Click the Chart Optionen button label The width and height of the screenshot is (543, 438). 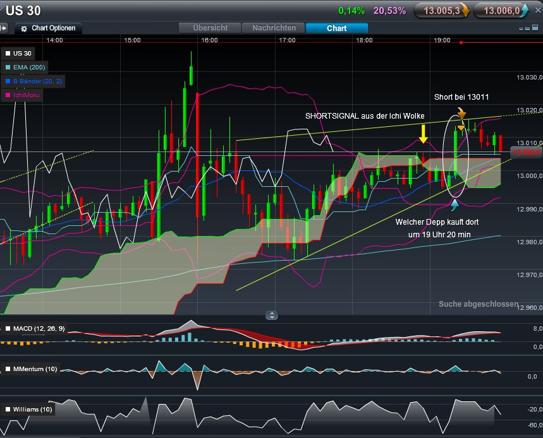[53, 28]
